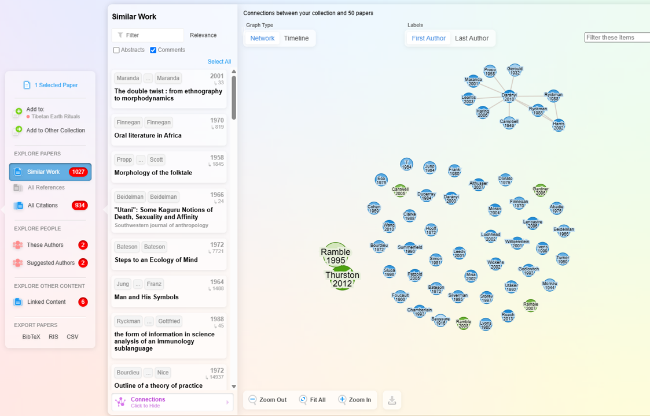The image size is (650, 416).
Task: Select the Propp 1958 graph node
Action: 490,71
